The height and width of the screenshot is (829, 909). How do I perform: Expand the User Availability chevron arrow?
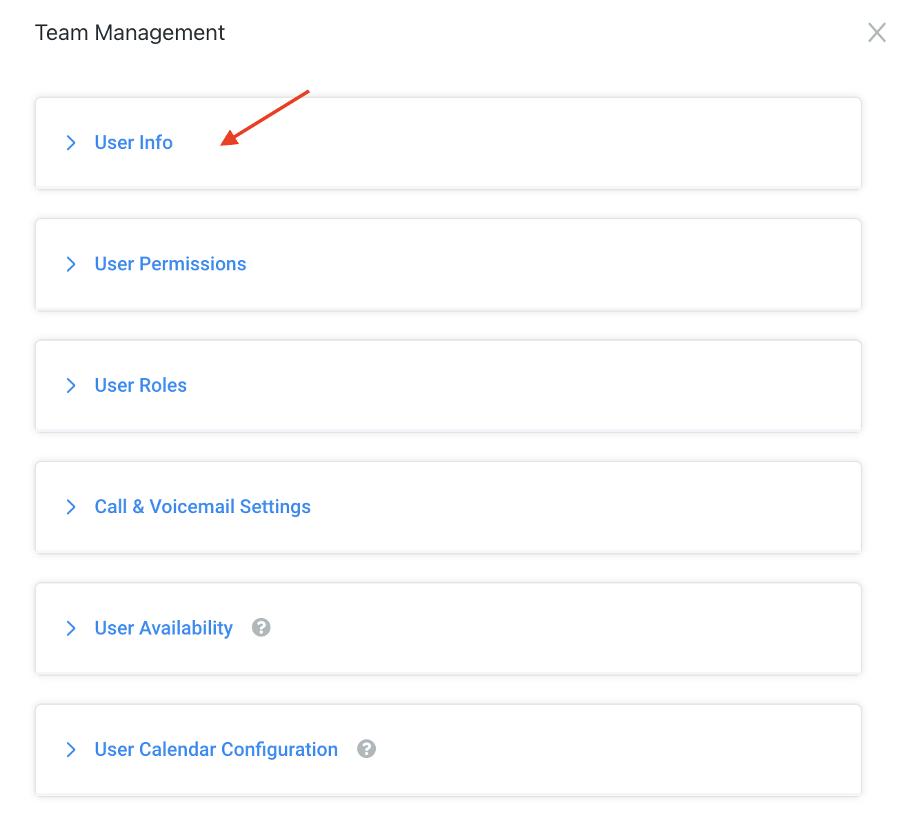[x=70, y=628]
